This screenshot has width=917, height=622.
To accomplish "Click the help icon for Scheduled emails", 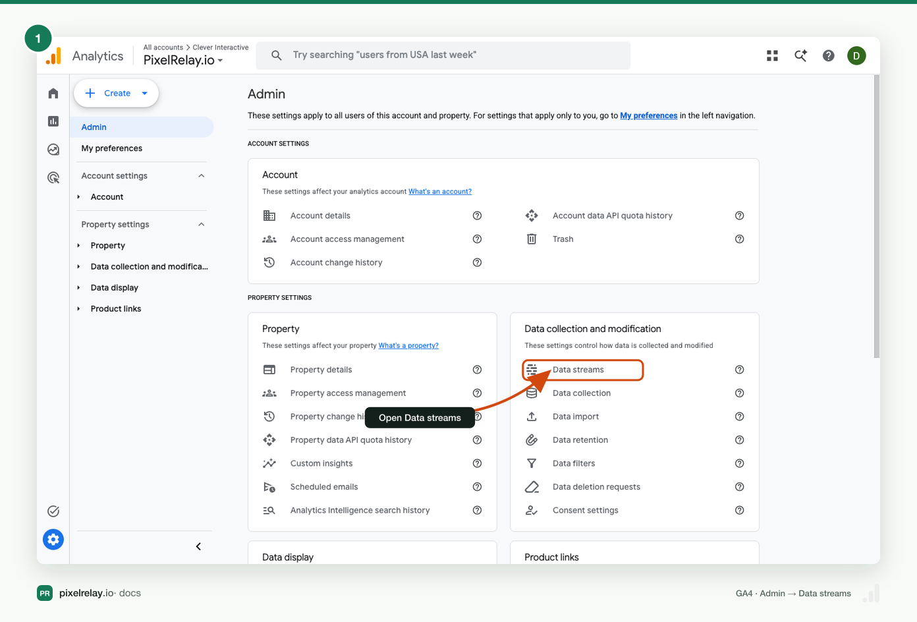I will [477, 487].
